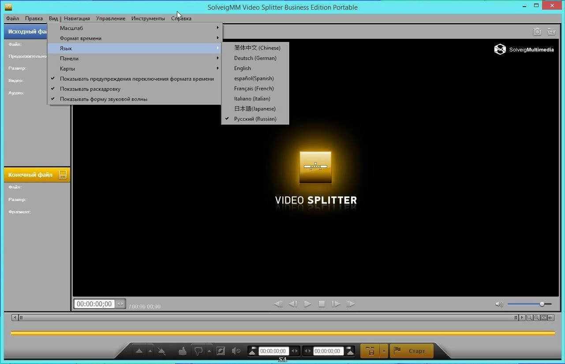
Task: Select Italiano (Italian) language
Action: [x=255, y=99]
